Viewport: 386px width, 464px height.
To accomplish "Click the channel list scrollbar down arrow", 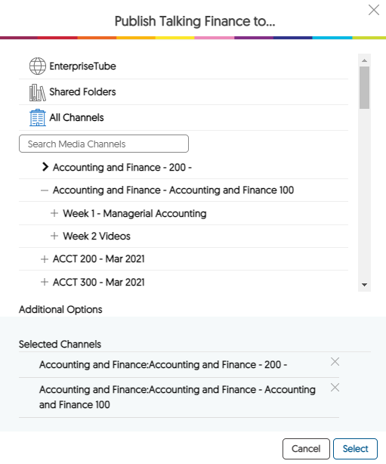I will click(x=364, y=285).
